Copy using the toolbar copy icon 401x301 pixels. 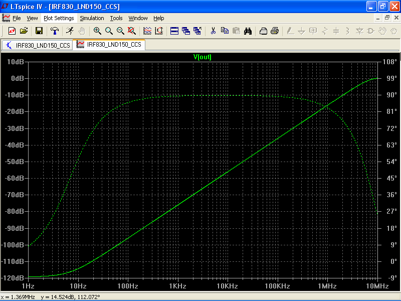[225, 31]
